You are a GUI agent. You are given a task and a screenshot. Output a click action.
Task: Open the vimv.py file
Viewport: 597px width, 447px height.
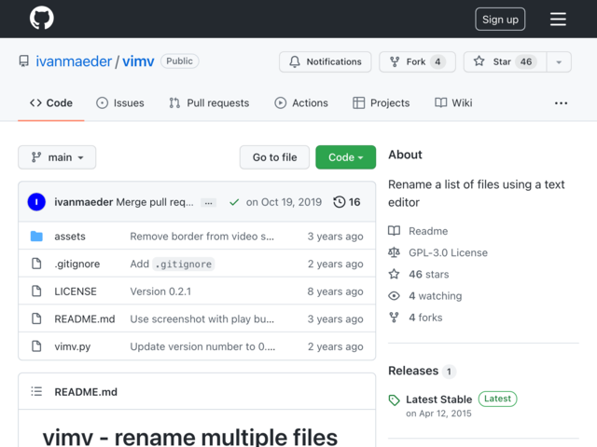pos(73,346)
